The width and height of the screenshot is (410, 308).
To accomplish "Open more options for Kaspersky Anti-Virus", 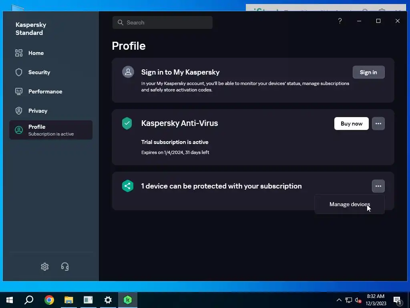I will point(378,124).
